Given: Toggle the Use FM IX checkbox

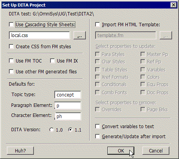Looking at the screenshot, I should [52, 61].
